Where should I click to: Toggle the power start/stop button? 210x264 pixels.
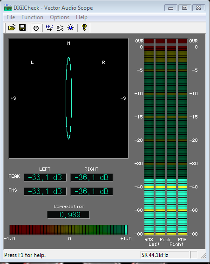36,28
